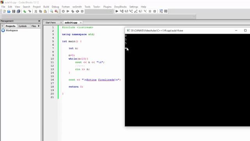Image resolution: width=250 pixels, height=141 pixels.
Task: Close the Start here tab
Action: point(61,23)
